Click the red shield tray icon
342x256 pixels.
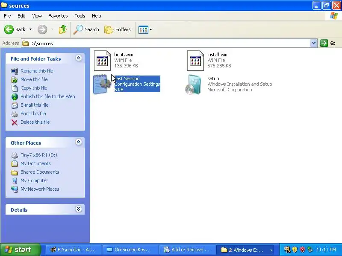[x=302, y=250]
